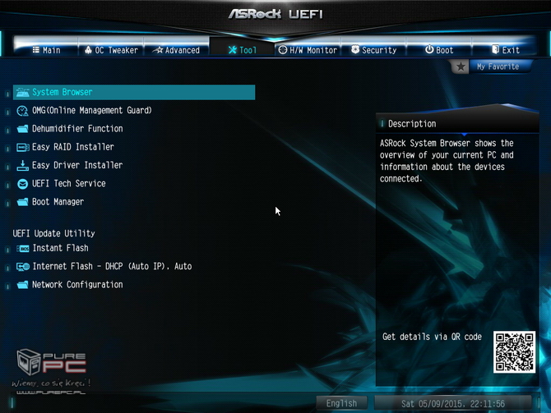Click the Easy Driver Installer download icon
This screenshot has width=551, height=413.
22,166
